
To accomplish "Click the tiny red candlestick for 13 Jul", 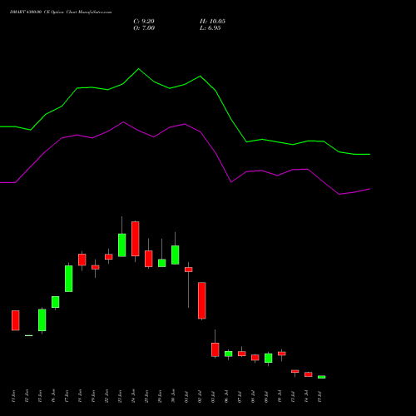I will [295, 371].
